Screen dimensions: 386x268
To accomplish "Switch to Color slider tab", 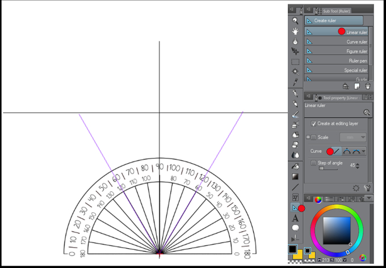I will pos(329,199).
